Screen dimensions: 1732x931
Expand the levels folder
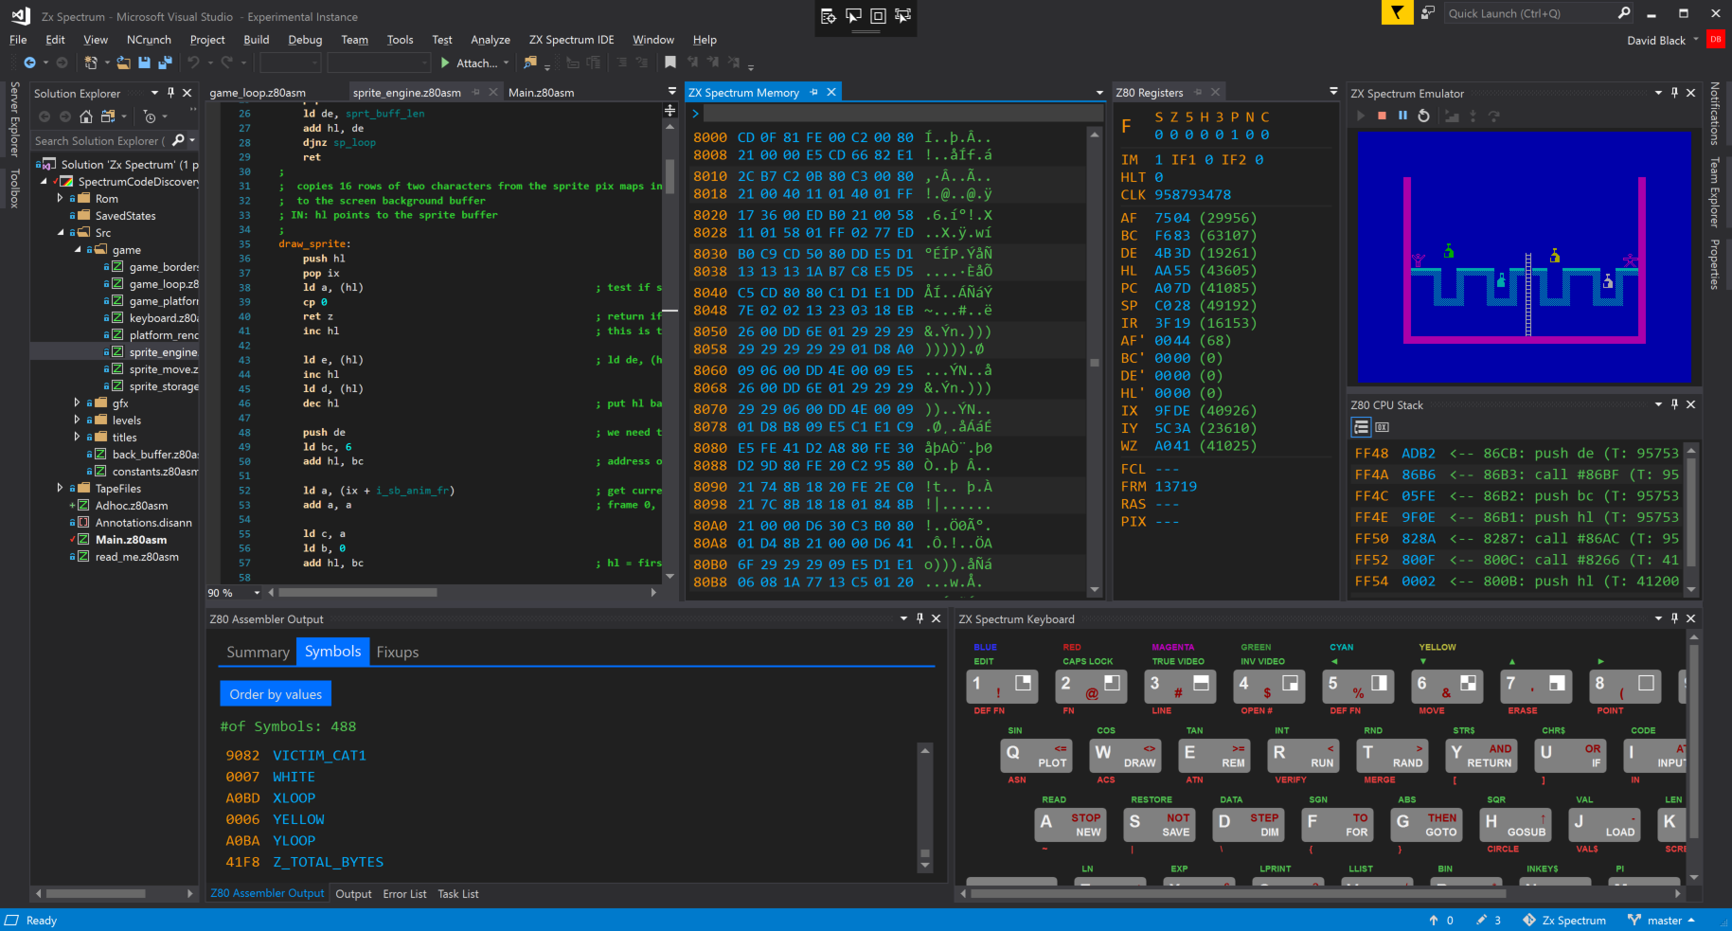point(77,420)
